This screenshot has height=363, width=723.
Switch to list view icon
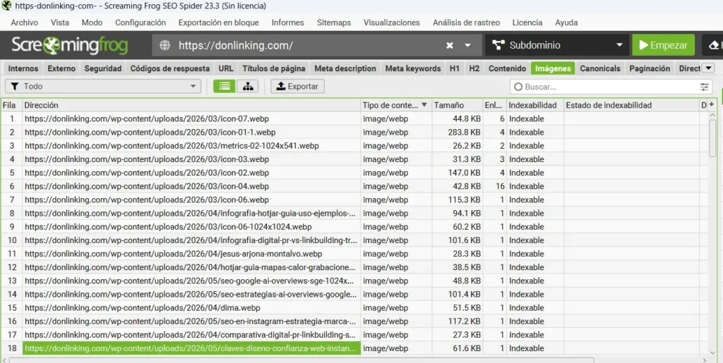click(x=224, y=87)
